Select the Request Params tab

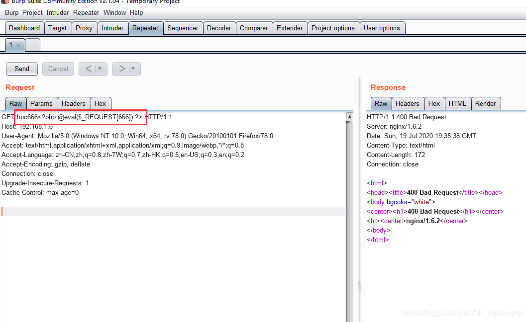(x=42, y=103)
